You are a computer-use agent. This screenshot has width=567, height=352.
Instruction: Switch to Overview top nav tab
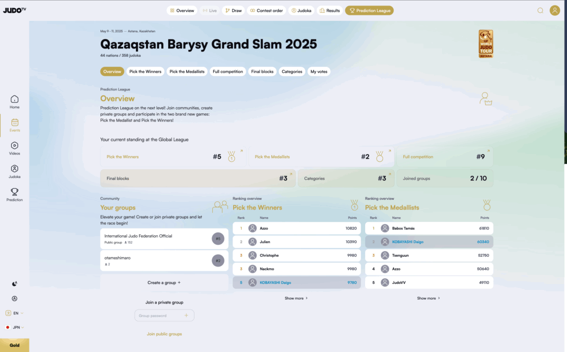click(x=182, y=10)
